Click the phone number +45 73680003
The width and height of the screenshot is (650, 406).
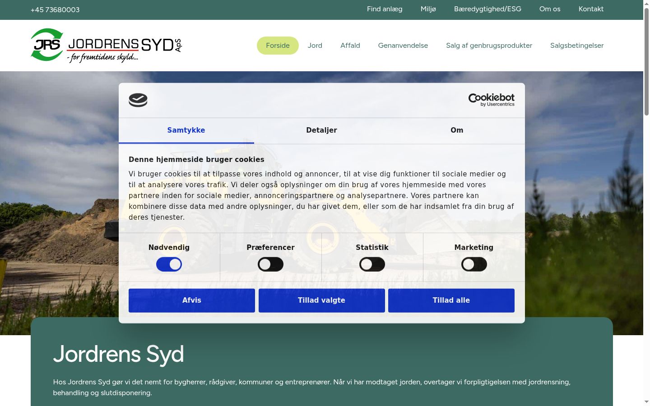(55, 10)
